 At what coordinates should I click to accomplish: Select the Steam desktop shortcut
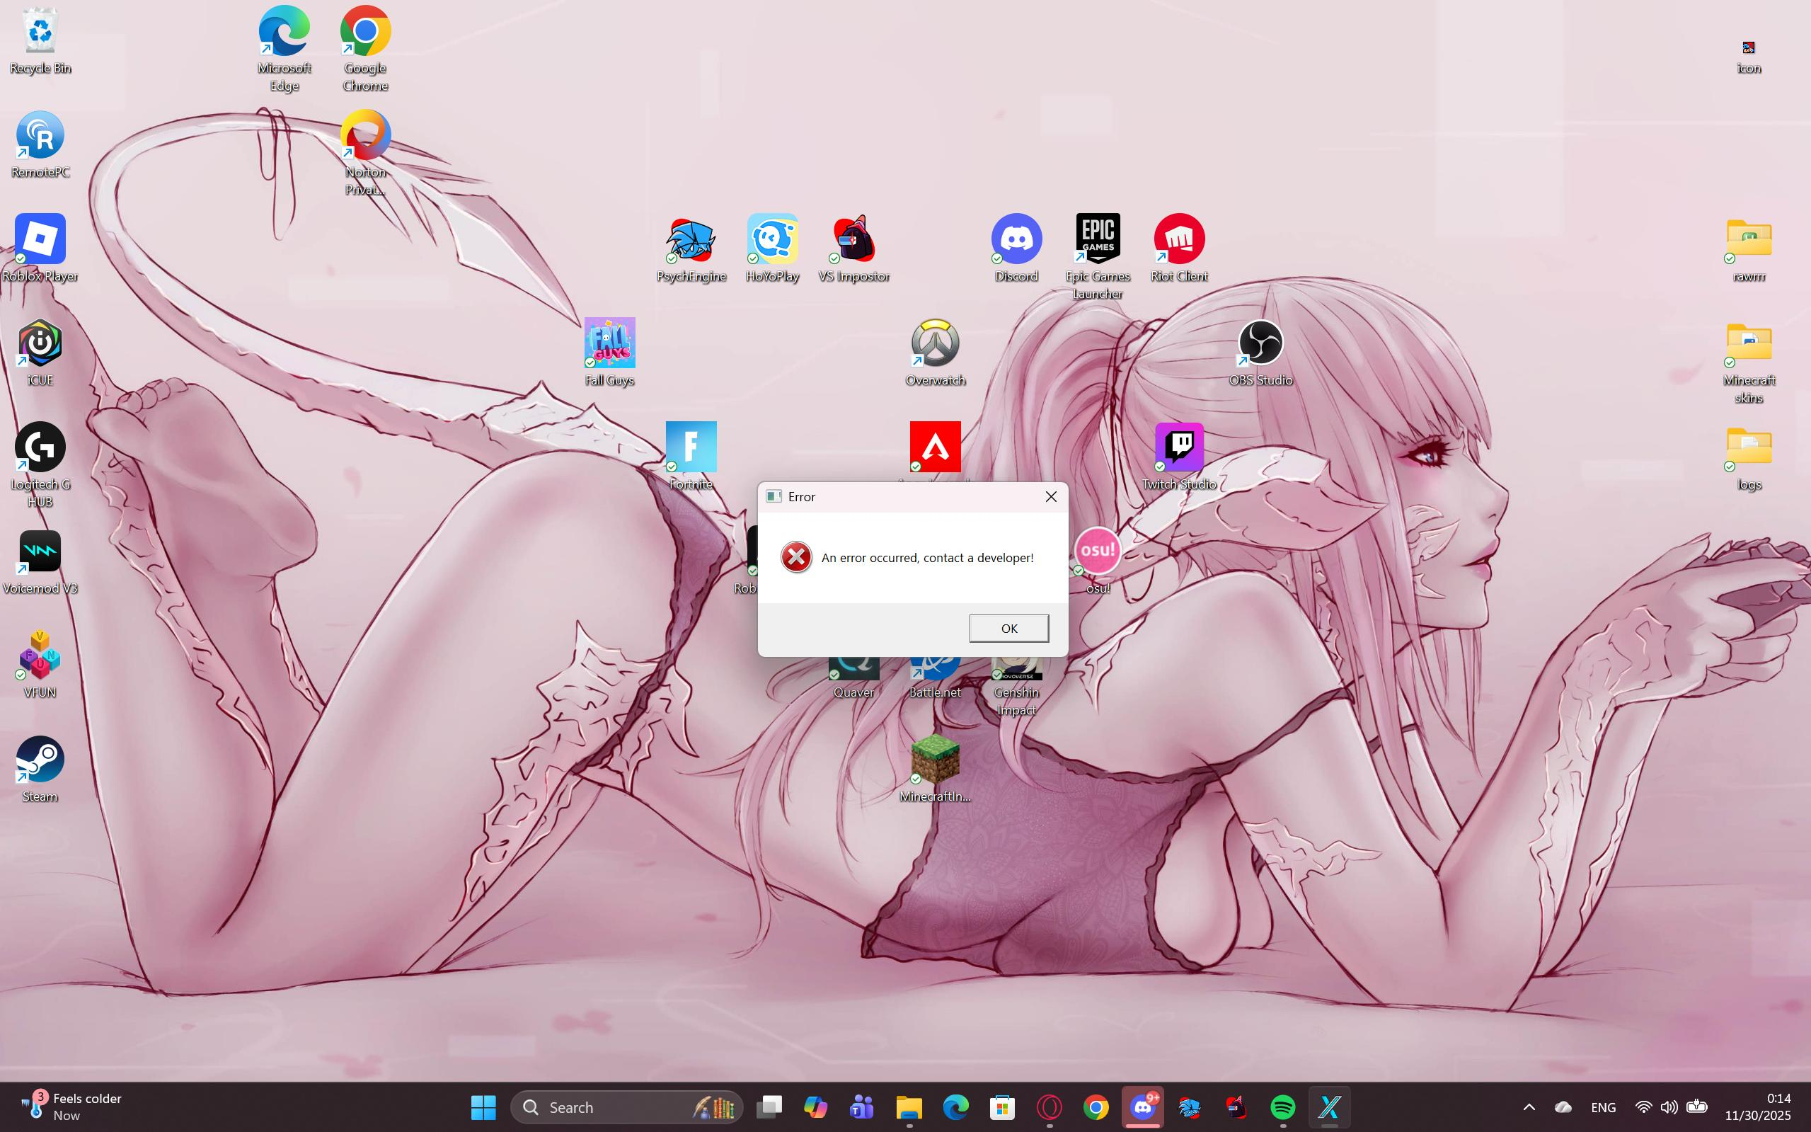(x=40, y=760)
